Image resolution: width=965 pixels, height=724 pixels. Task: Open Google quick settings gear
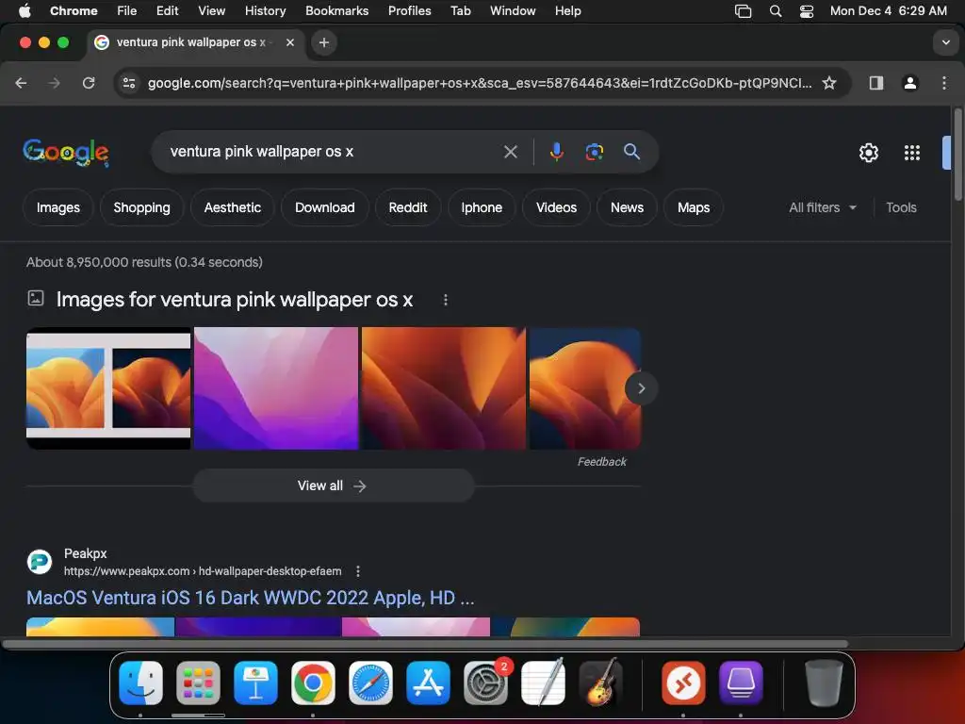coord(868,153)
